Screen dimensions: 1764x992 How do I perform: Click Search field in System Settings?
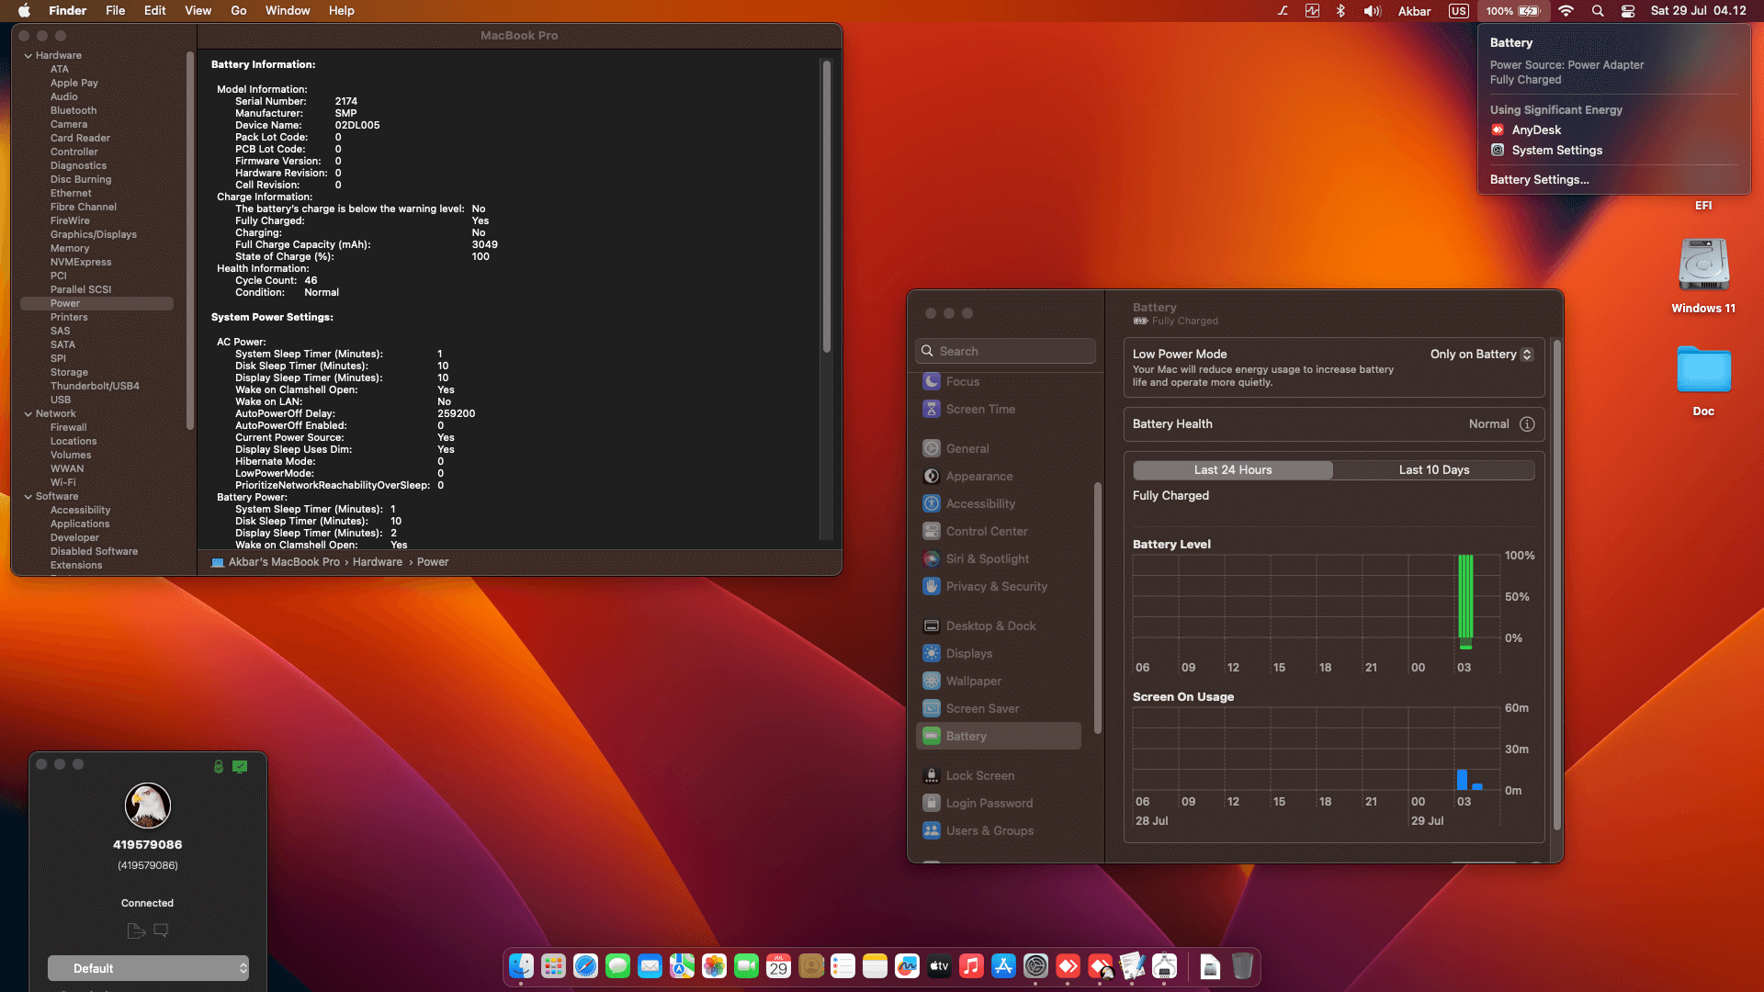pos(1005,352)
